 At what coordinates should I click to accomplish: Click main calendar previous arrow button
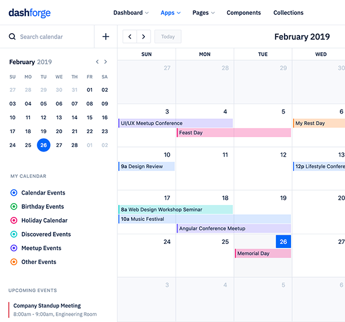pos(130,37)
